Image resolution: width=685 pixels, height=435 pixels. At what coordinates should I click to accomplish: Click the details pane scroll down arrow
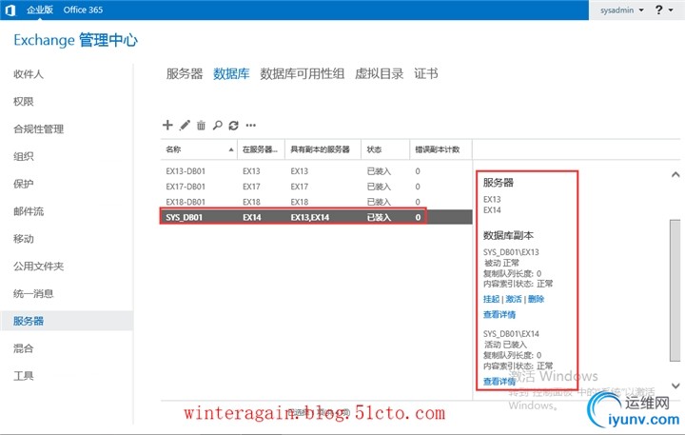(675, 386)
